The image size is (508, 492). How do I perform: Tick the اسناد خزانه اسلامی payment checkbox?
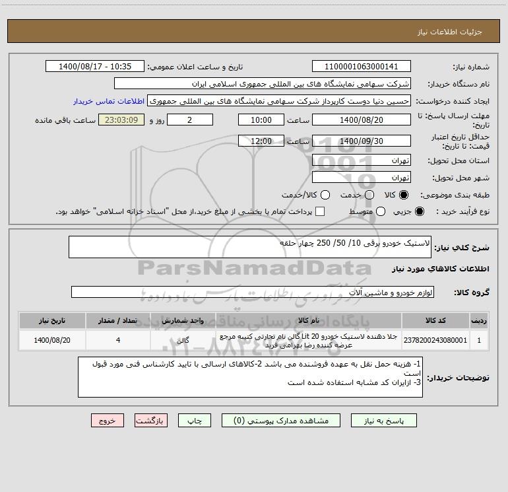320,211
